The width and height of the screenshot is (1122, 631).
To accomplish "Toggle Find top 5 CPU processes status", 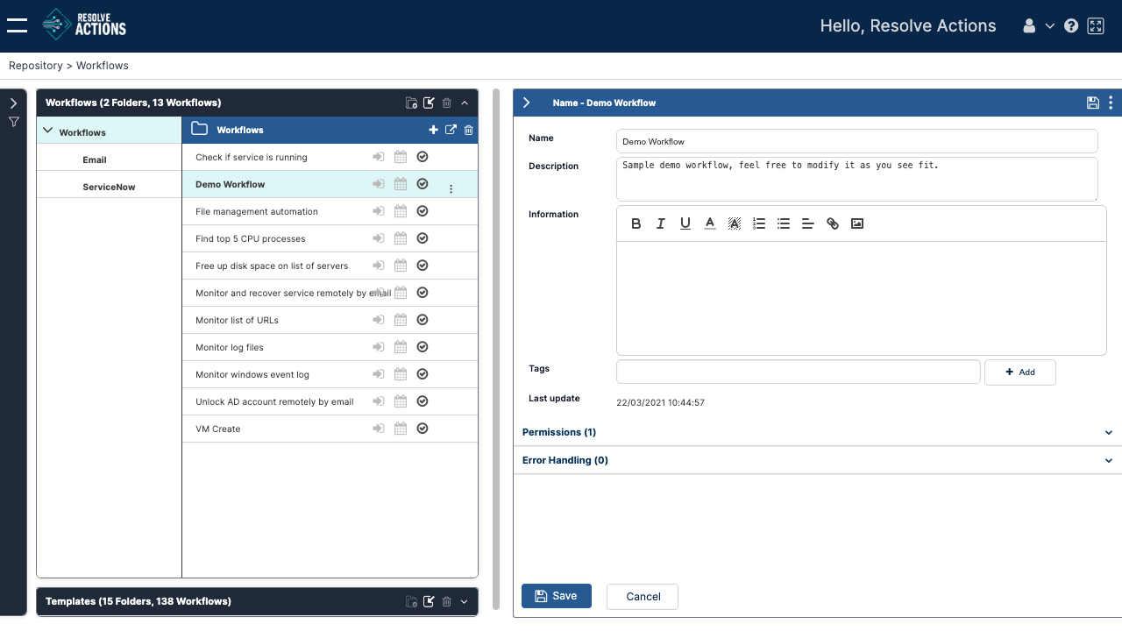I will coord(423,238).
